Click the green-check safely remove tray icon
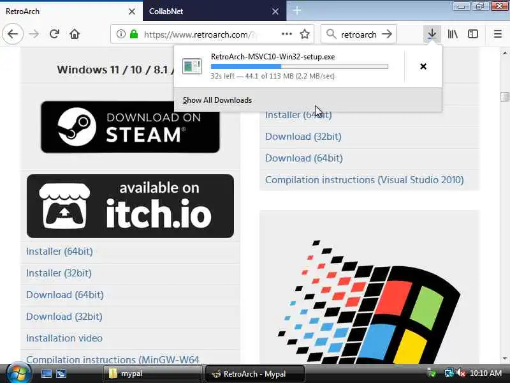510x383 pixels. (x=432, y=373)
